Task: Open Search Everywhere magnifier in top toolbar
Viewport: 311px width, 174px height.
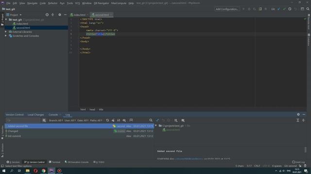Action: (308, 9)
